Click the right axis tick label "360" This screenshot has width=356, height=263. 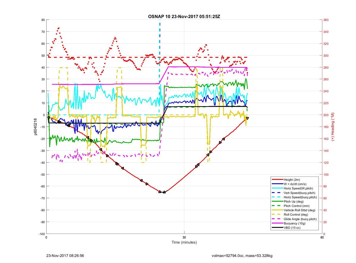click(x=326, y=20)
